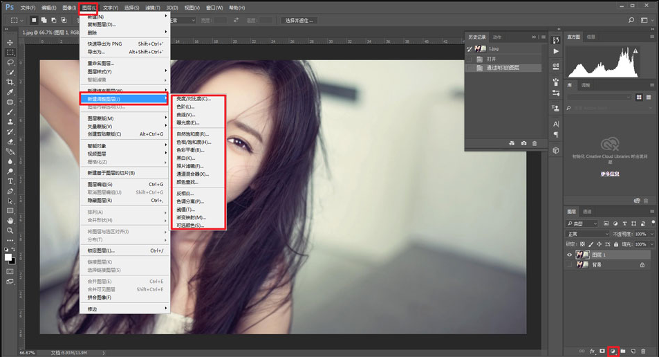Choose the Eyedropper tool

[10, 92]
